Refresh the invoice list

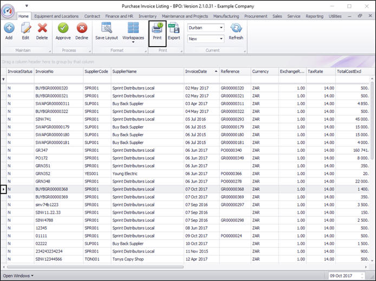236,30
